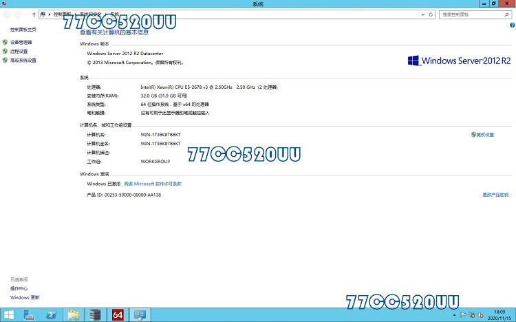Open Help with the blue question mark
Image resolution: width=516 pixels, height=322 pixels.
pyautogui.click(x=512, y=25)
